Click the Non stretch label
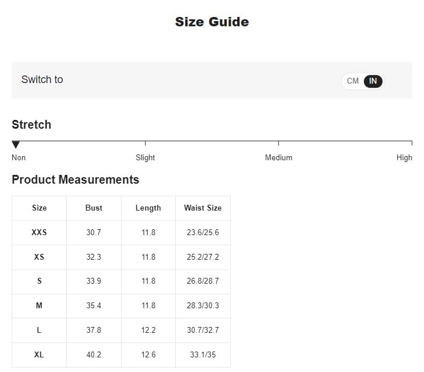 click(x=19, y=157)
